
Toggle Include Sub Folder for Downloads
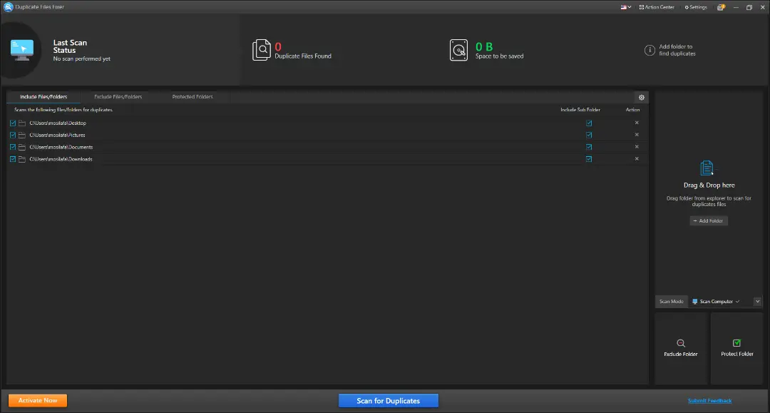[x=589, y=159]
